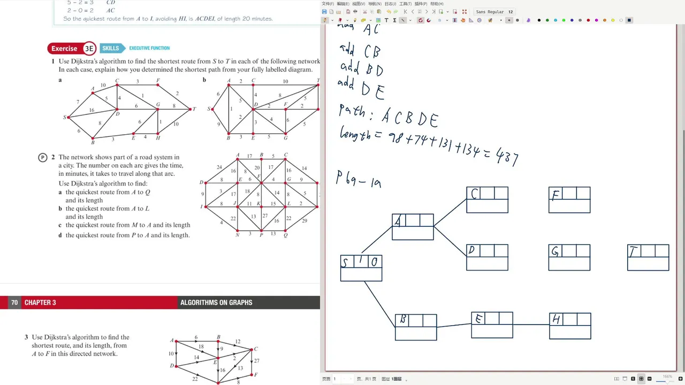The height and width of the screenshot is (385, 685).
Task: Click the Redo arrow icon
Action: (x=395, y=12)
